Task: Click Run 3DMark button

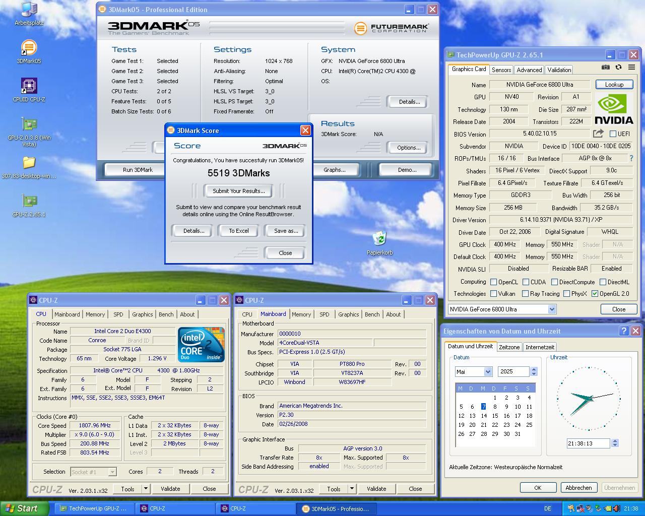Action: pyautogui.click(x=138, y=170)
